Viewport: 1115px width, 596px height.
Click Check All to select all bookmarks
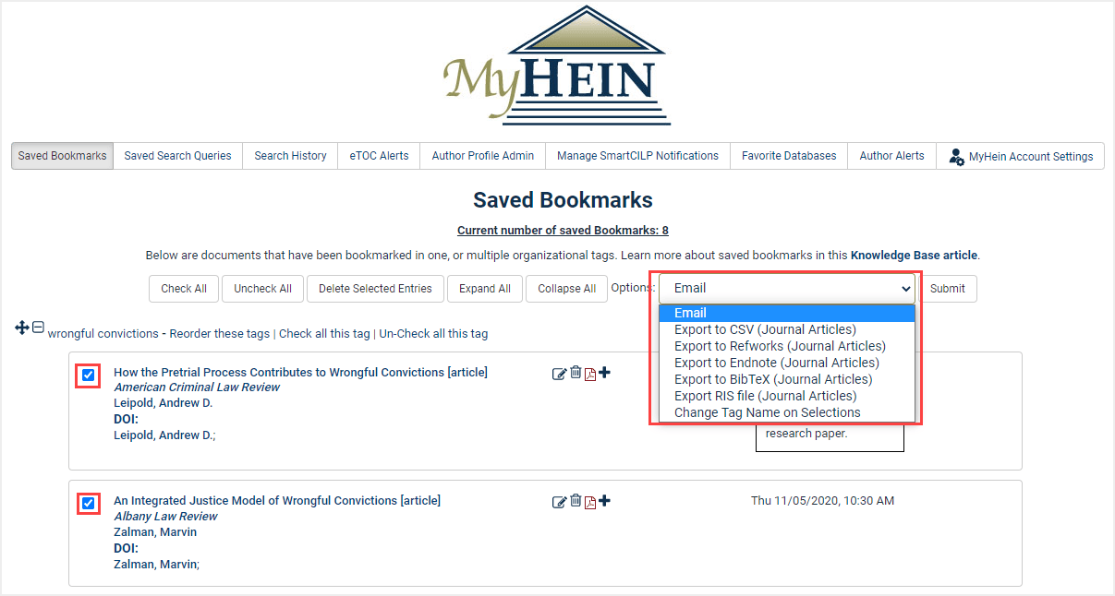click(x=183, y=288)
